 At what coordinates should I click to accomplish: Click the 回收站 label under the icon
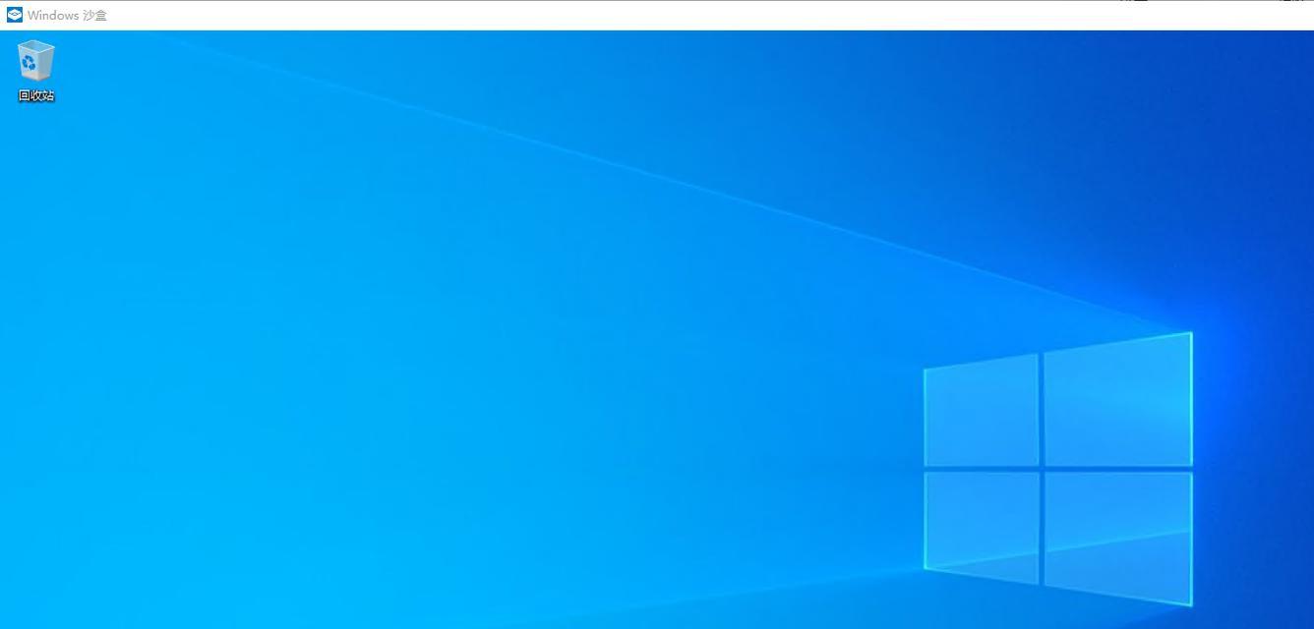tap(36, 95)
